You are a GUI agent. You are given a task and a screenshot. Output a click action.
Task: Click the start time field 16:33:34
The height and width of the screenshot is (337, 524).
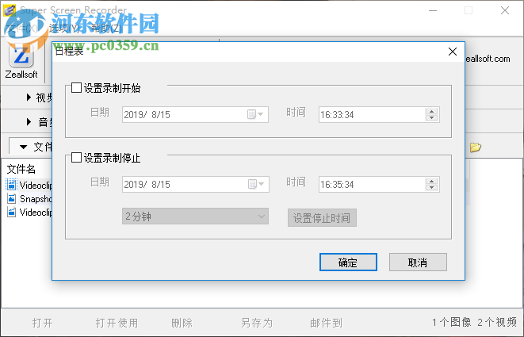coord(379,115)
